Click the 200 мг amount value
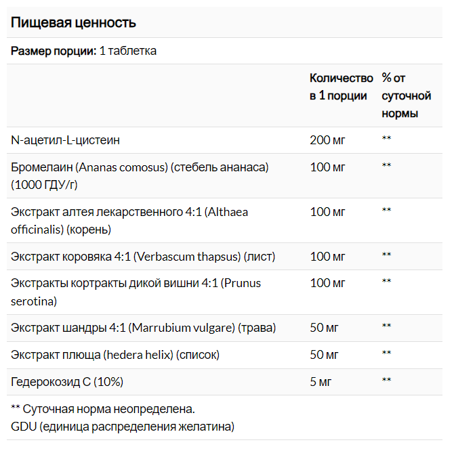 click(327, 139)
